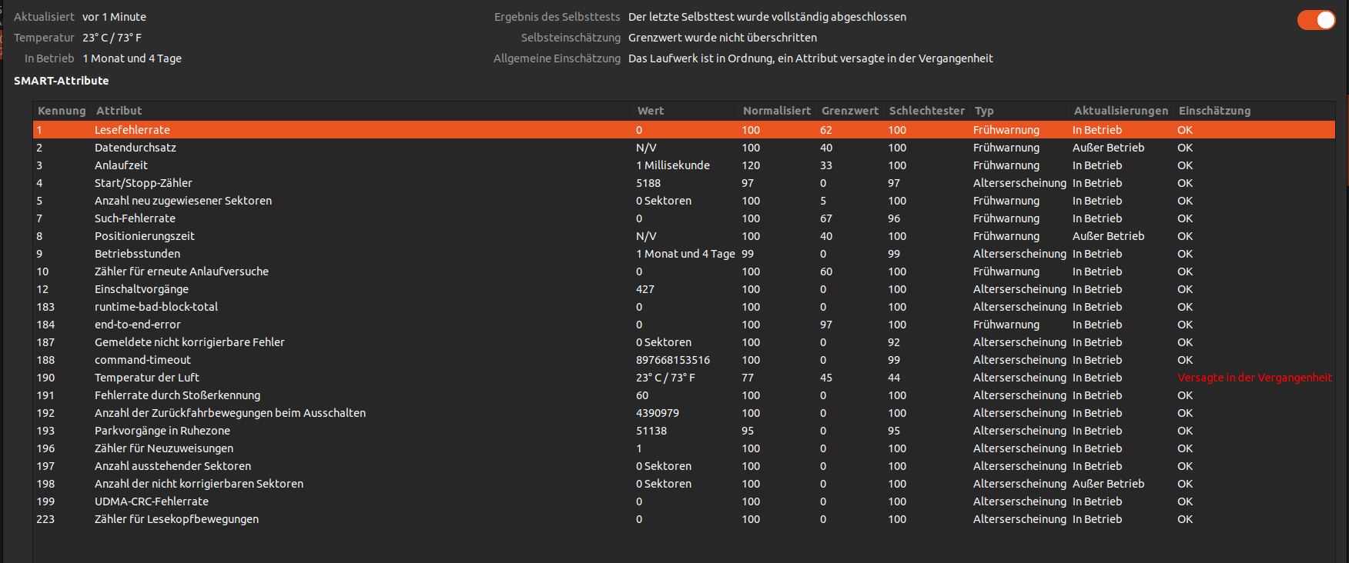Click the Normalisiert column header

[x=777, y=111]
